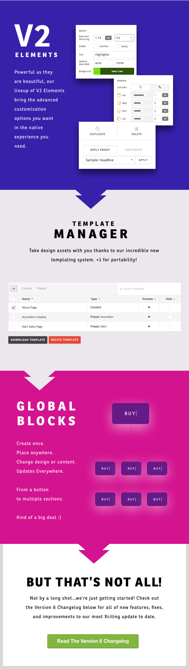Open Read The Version 6 Changelog
This screenshot has height=669, width=189.
pos(93,641)
